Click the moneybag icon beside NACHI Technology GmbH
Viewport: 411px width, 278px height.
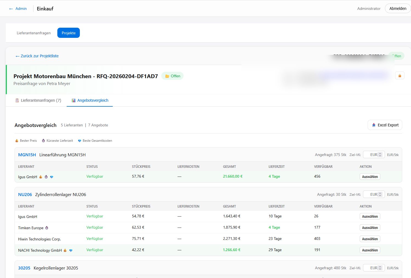[x=65, y=250]
